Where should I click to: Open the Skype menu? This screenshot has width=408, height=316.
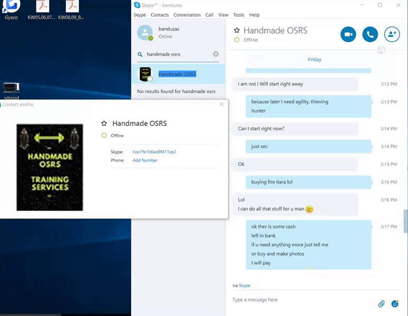tap(140, 15)
